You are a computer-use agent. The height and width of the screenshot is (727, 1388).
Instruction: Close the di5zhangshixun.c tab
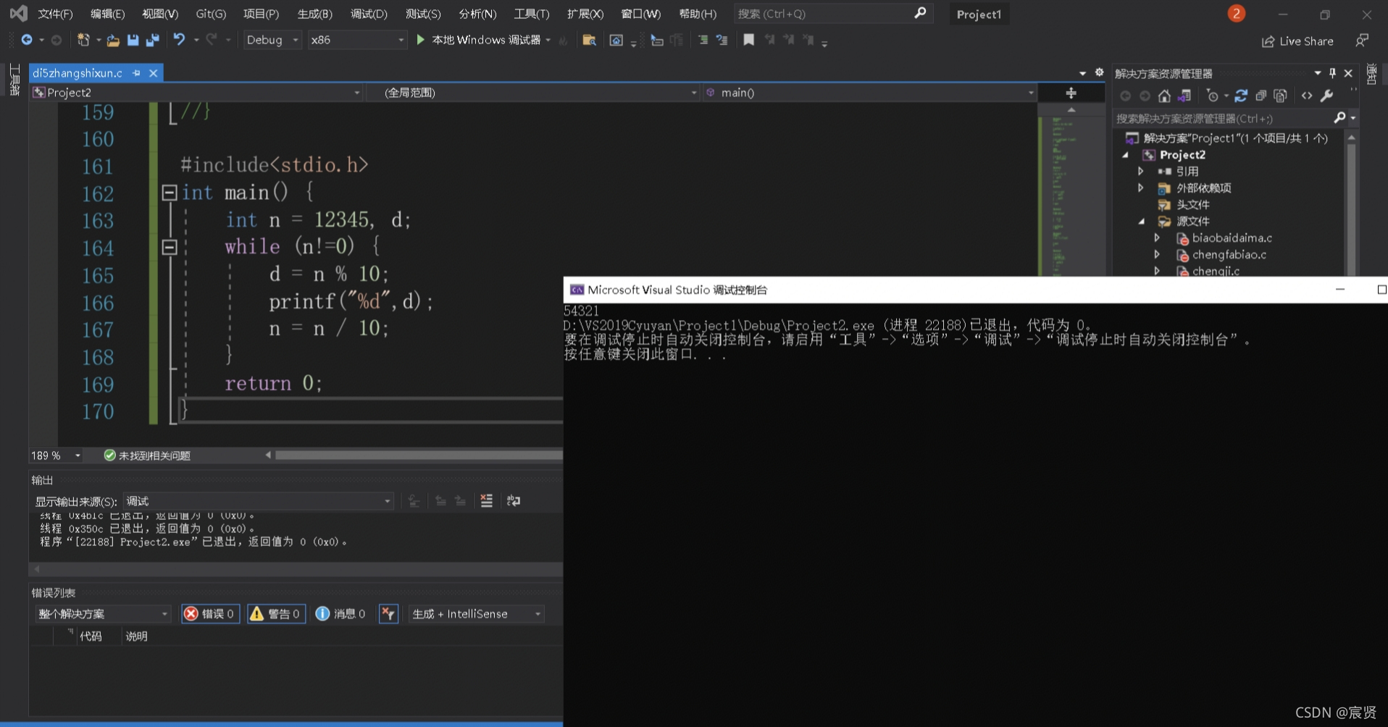click(154, 73)
